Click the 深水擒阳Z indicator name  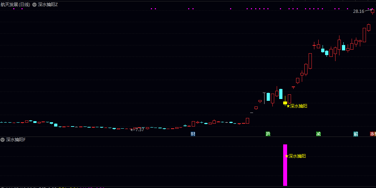pyautogui.click(x=48, y=5)
